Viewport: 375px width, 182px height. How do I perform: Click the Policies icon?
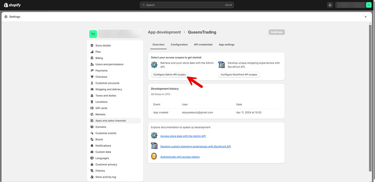[x=92, y=171]
